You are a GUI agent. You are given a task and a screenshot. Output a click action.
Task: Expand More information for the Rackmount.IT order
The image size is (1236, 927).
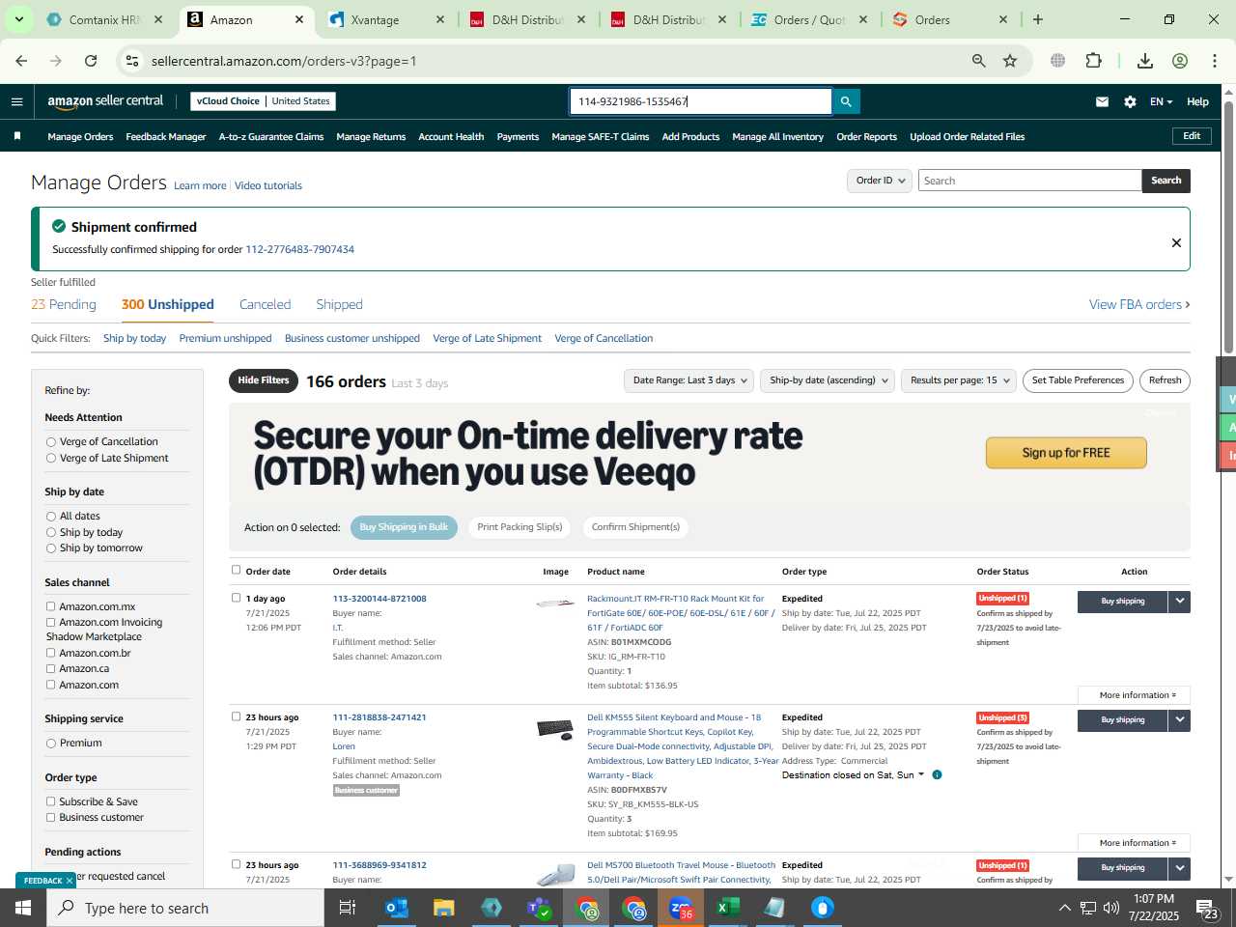(x=1134, y=695)
